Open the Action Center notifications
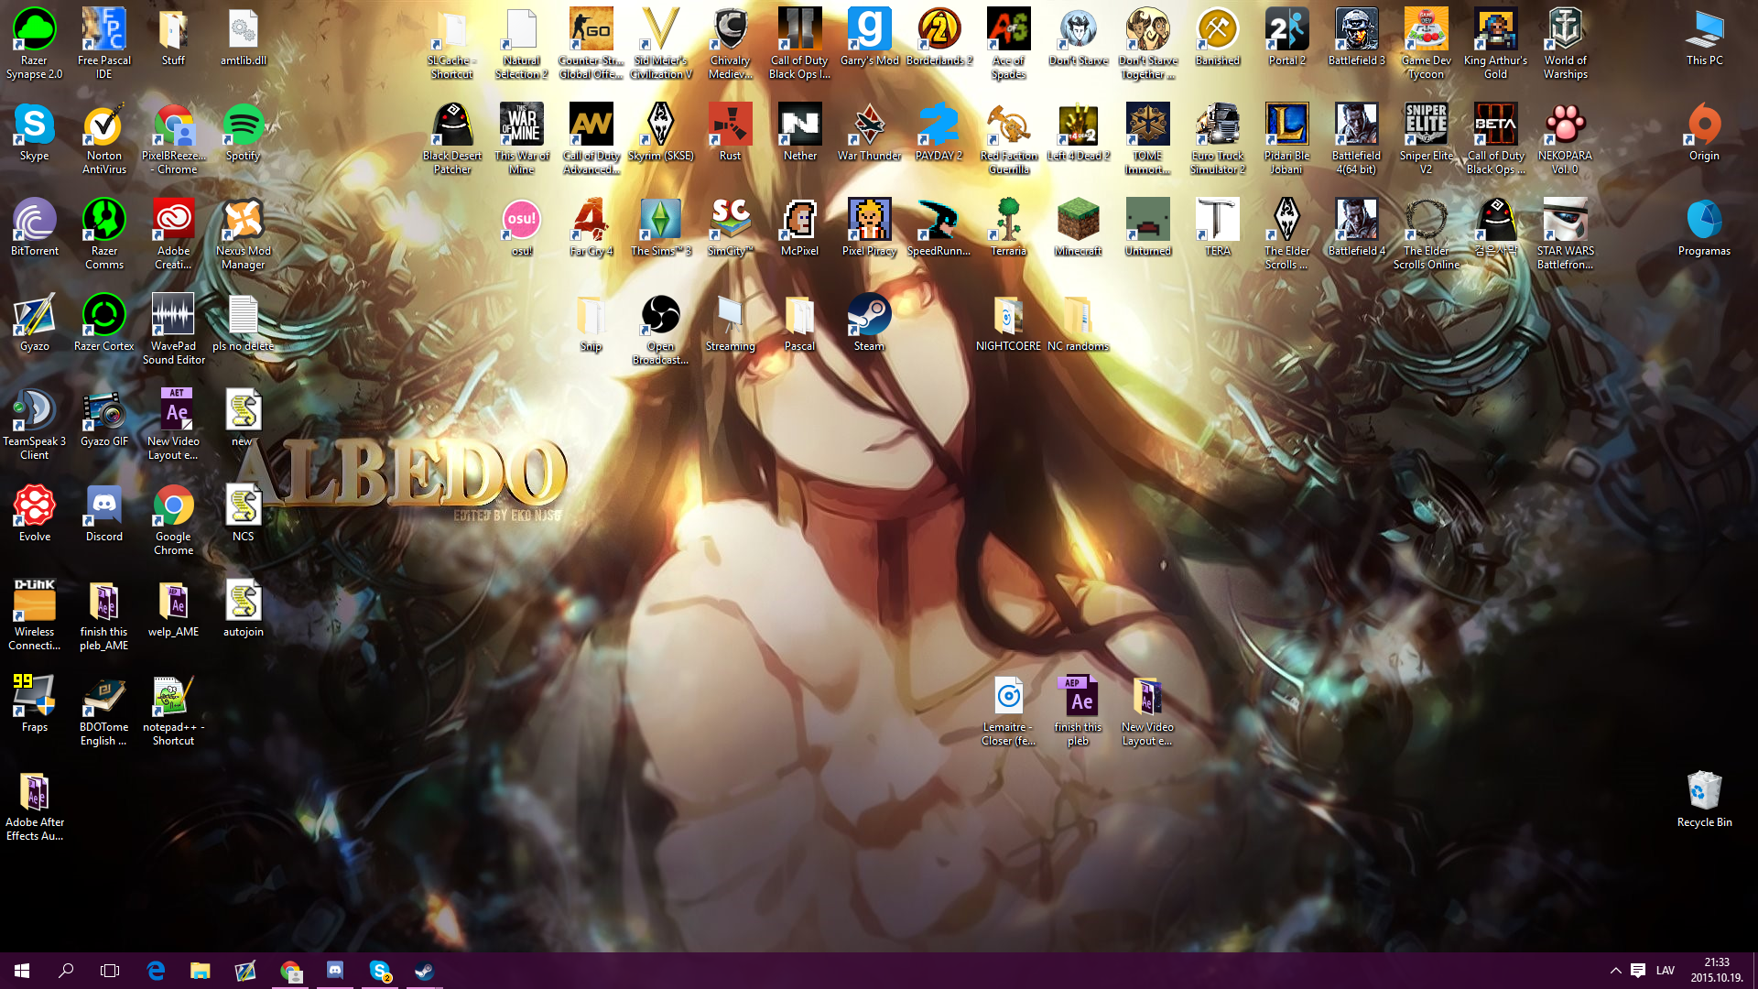This screenshot has width=1758, height=989. point(1638,971)
